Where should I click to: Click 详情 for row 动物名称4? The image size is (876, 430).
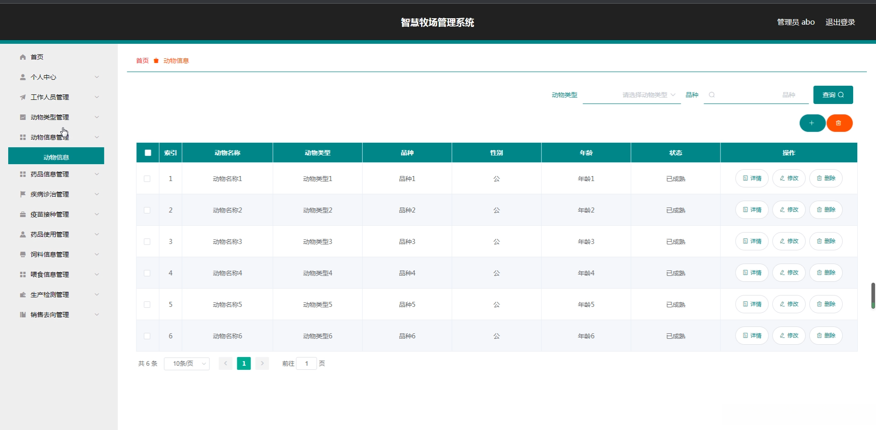(752, 273)
